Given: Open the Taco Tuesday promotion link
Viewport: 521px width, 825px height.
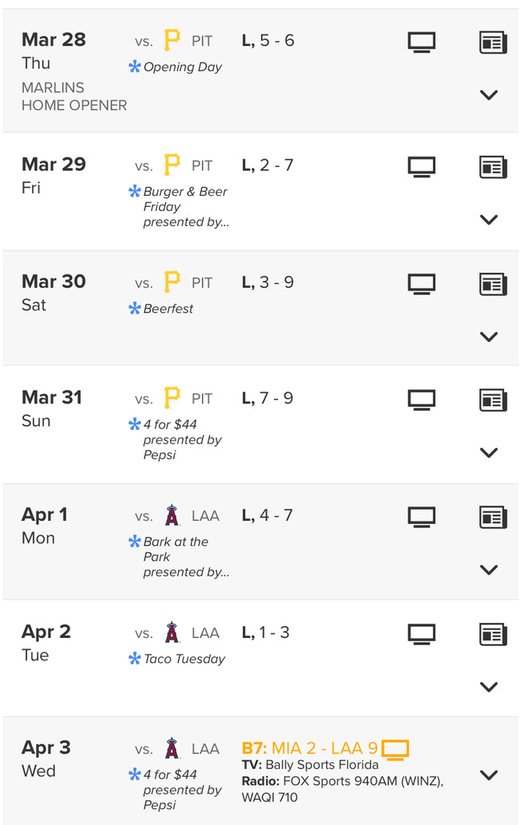Looking at the screenshot, I should 184,659.
